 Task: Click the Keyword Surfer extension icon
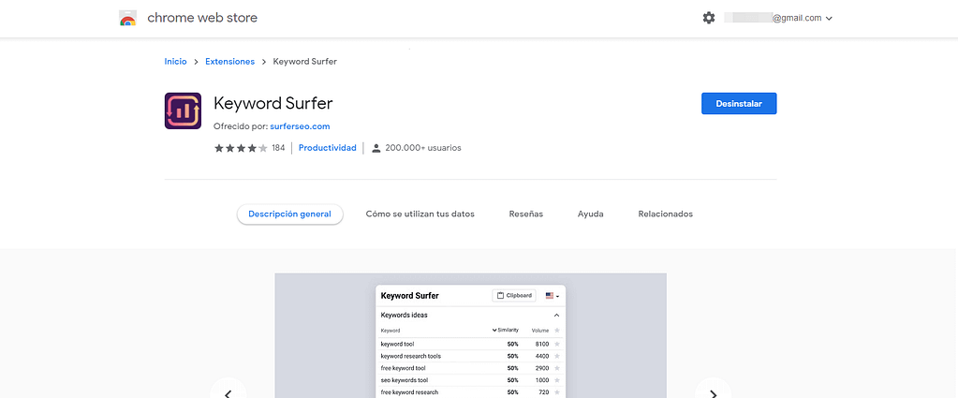(183, 111)
